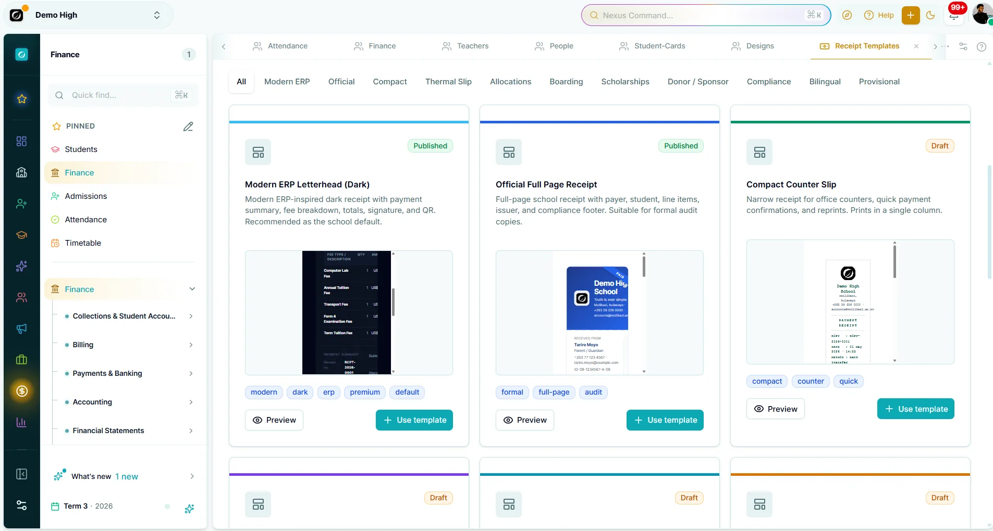Preview the Official Full Page Receipt
This screenshot has width=993, height=531.
point(525,420)
